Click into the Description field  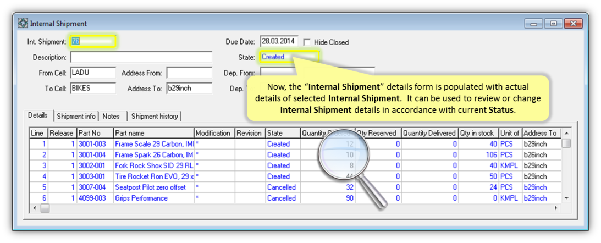pyautogui.click(x=141, y=57)
